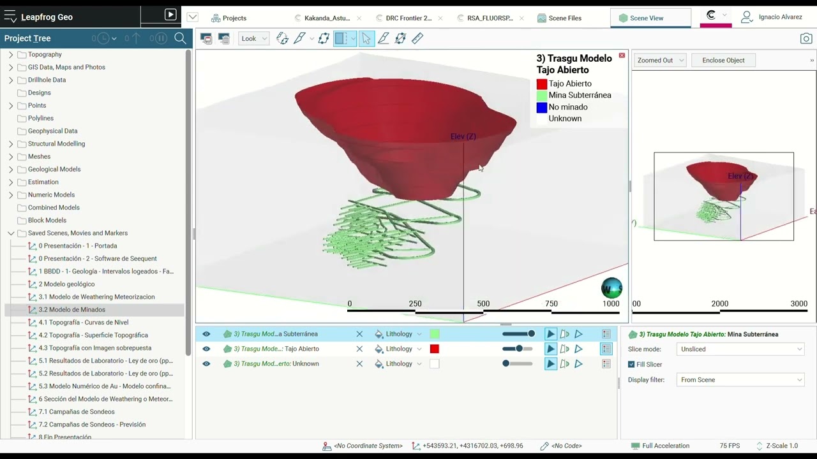Screen dimensions: 817x459
Task: Take scene screenshot with camera icon
Action: click(806, 39)
